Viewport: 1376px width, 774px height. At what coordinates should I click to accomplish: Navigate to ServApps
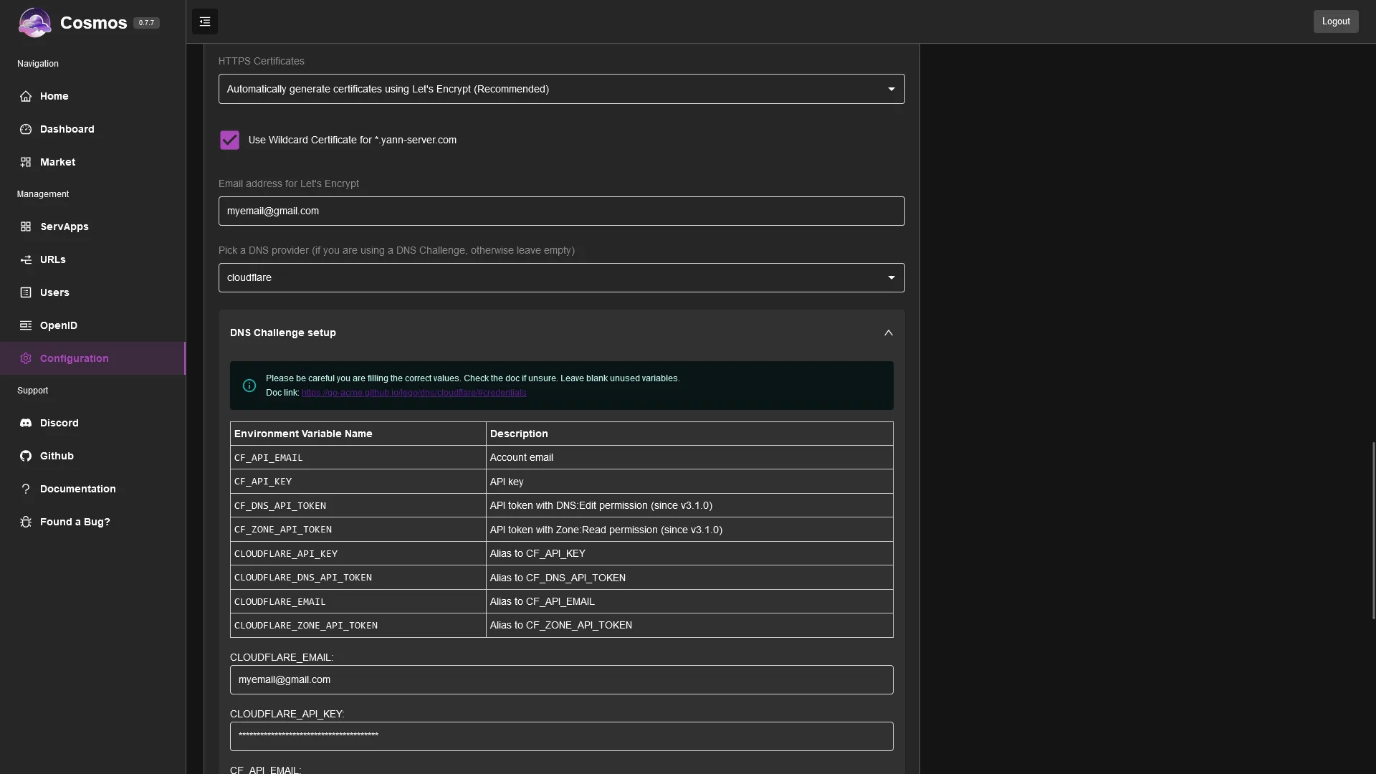(92, 226)
